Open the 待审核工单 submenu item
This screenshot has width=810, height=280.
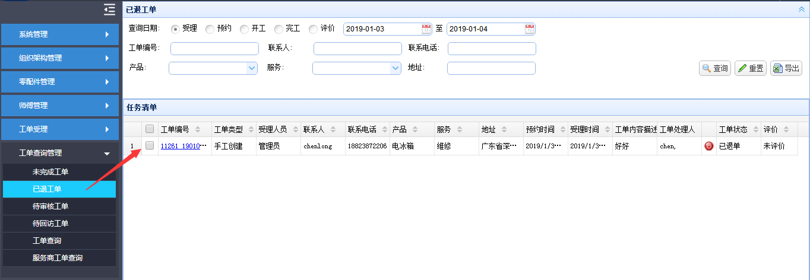[x=59, y=206]
